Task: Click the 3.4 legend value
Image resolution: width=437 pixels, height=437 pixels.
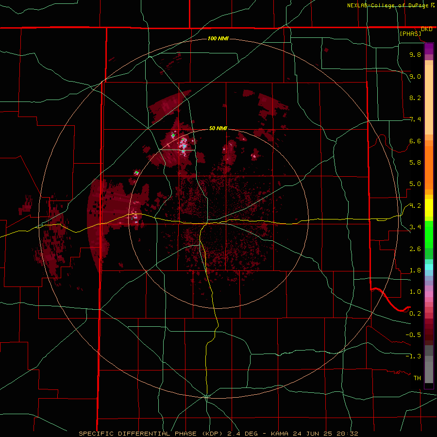Action: [x=415, y=227]
